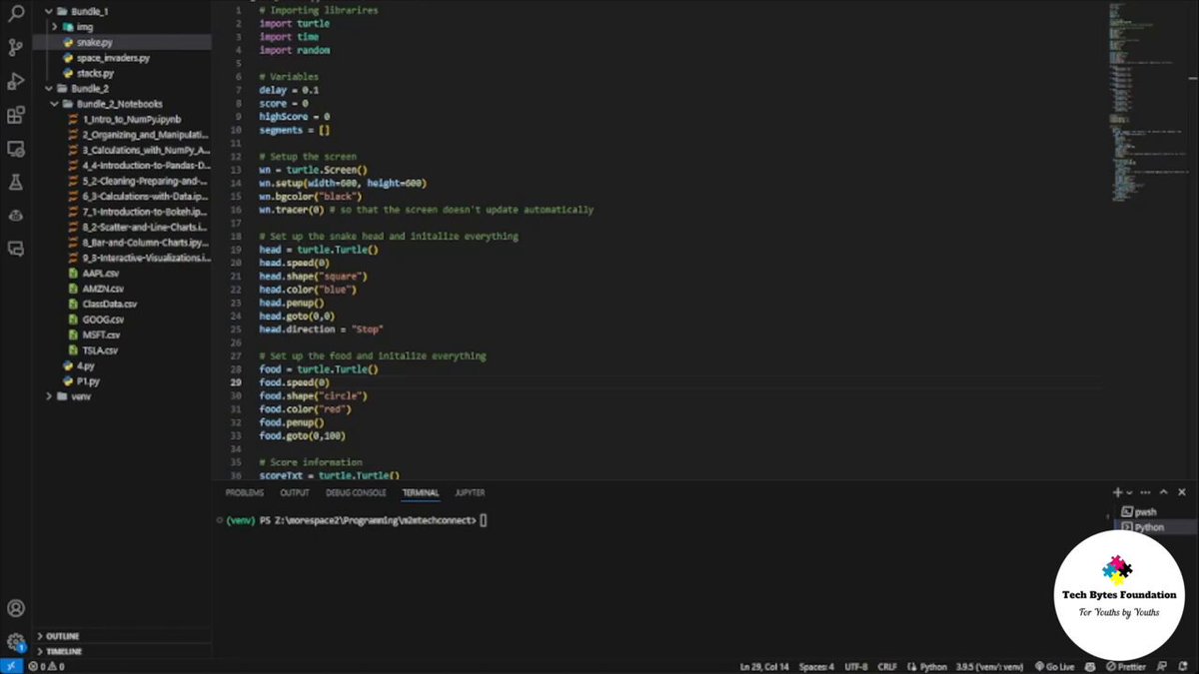Add a new terminal with plus icon
The image size is (1199, 674).
point(1117,492)
